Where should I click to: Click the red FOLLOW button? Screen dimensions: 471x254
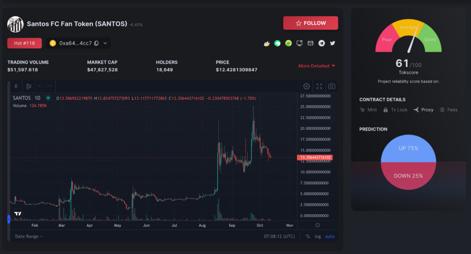310,23
